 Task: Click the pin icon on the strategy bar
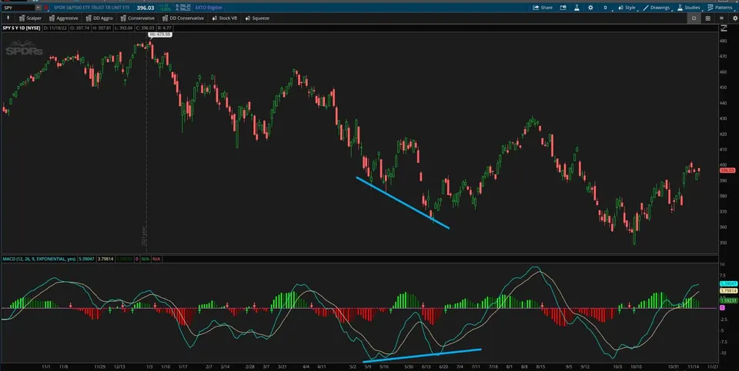[8, 18]
